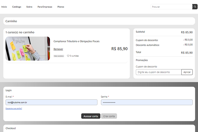Click the E-mail input field
The height and width of the screenshot is (132, 198).
pyautogui.click(x=51, y=102)
